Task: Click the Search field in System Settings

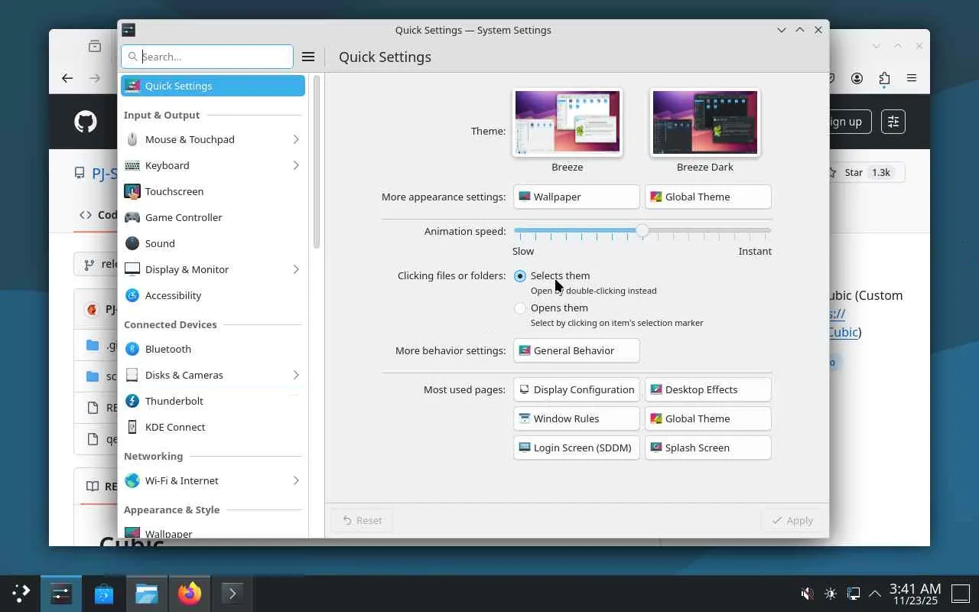Action: click(x=207, y=57)
